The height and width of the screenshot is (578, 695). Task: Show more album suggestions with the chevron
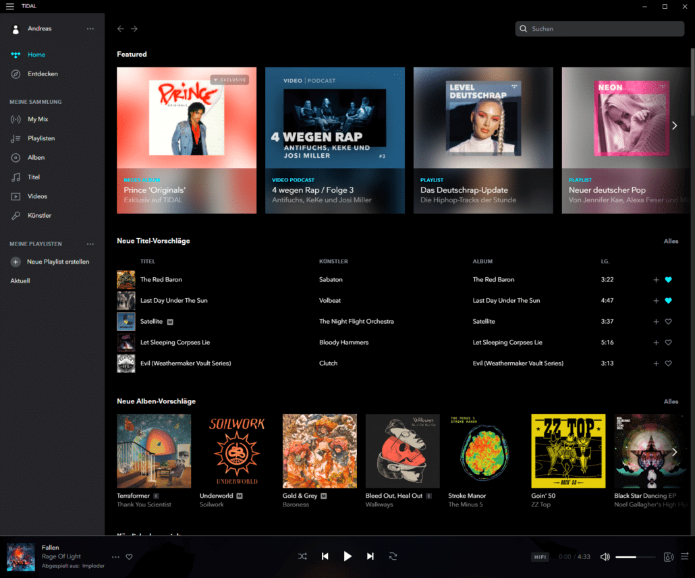tap(674, 452)
